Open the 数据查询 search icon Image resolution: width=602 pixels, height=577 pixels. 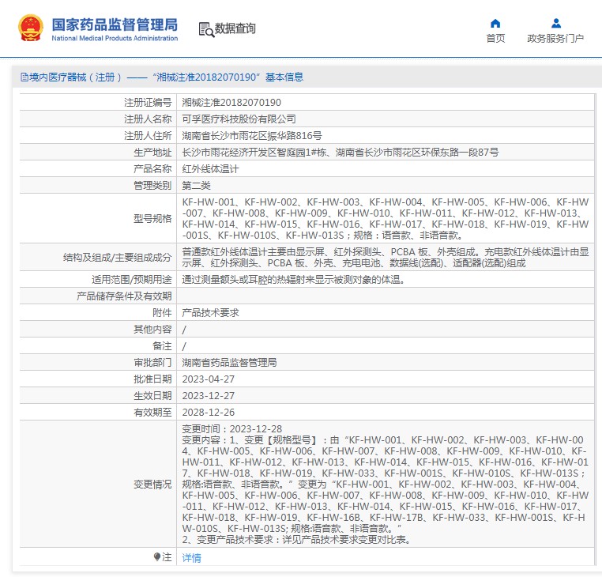point(206,29)
